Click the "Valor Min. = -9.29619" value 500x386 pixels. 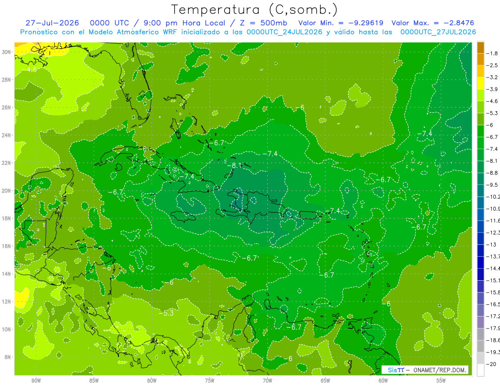341,23
